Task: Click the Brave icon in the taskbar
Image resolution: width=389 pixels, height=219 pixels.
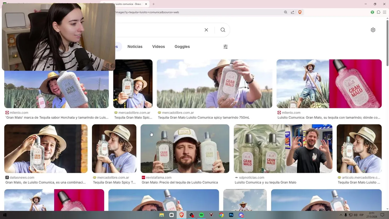Action: pos(181,215)
